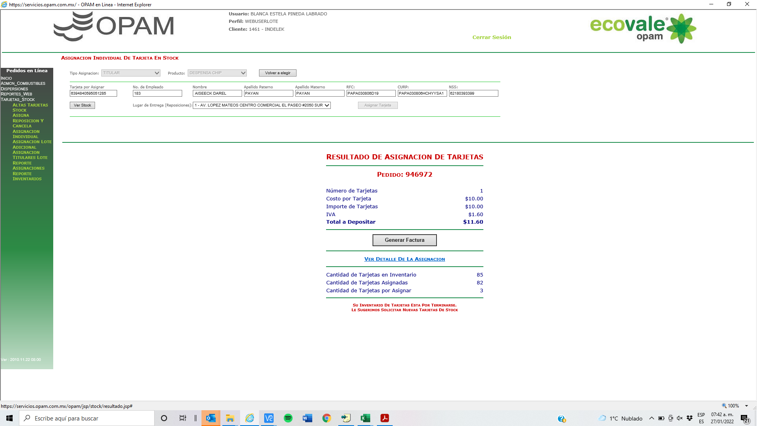Viewport: 757px width, 426px height.
Task: Select Asigna Reposicion y Cancela submenu
Action: point(28,121)
